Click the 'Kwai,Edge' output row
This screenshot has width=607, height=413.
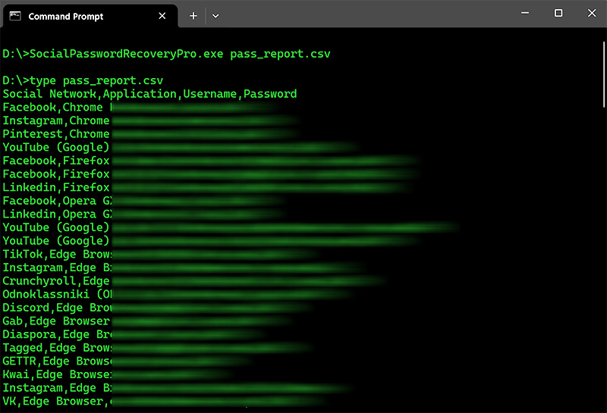(x=117, y=374)
